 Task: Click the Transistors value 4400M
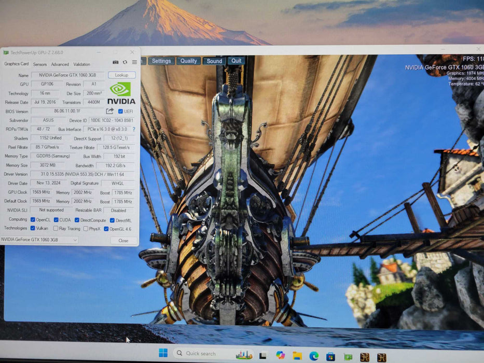(94, 102)
